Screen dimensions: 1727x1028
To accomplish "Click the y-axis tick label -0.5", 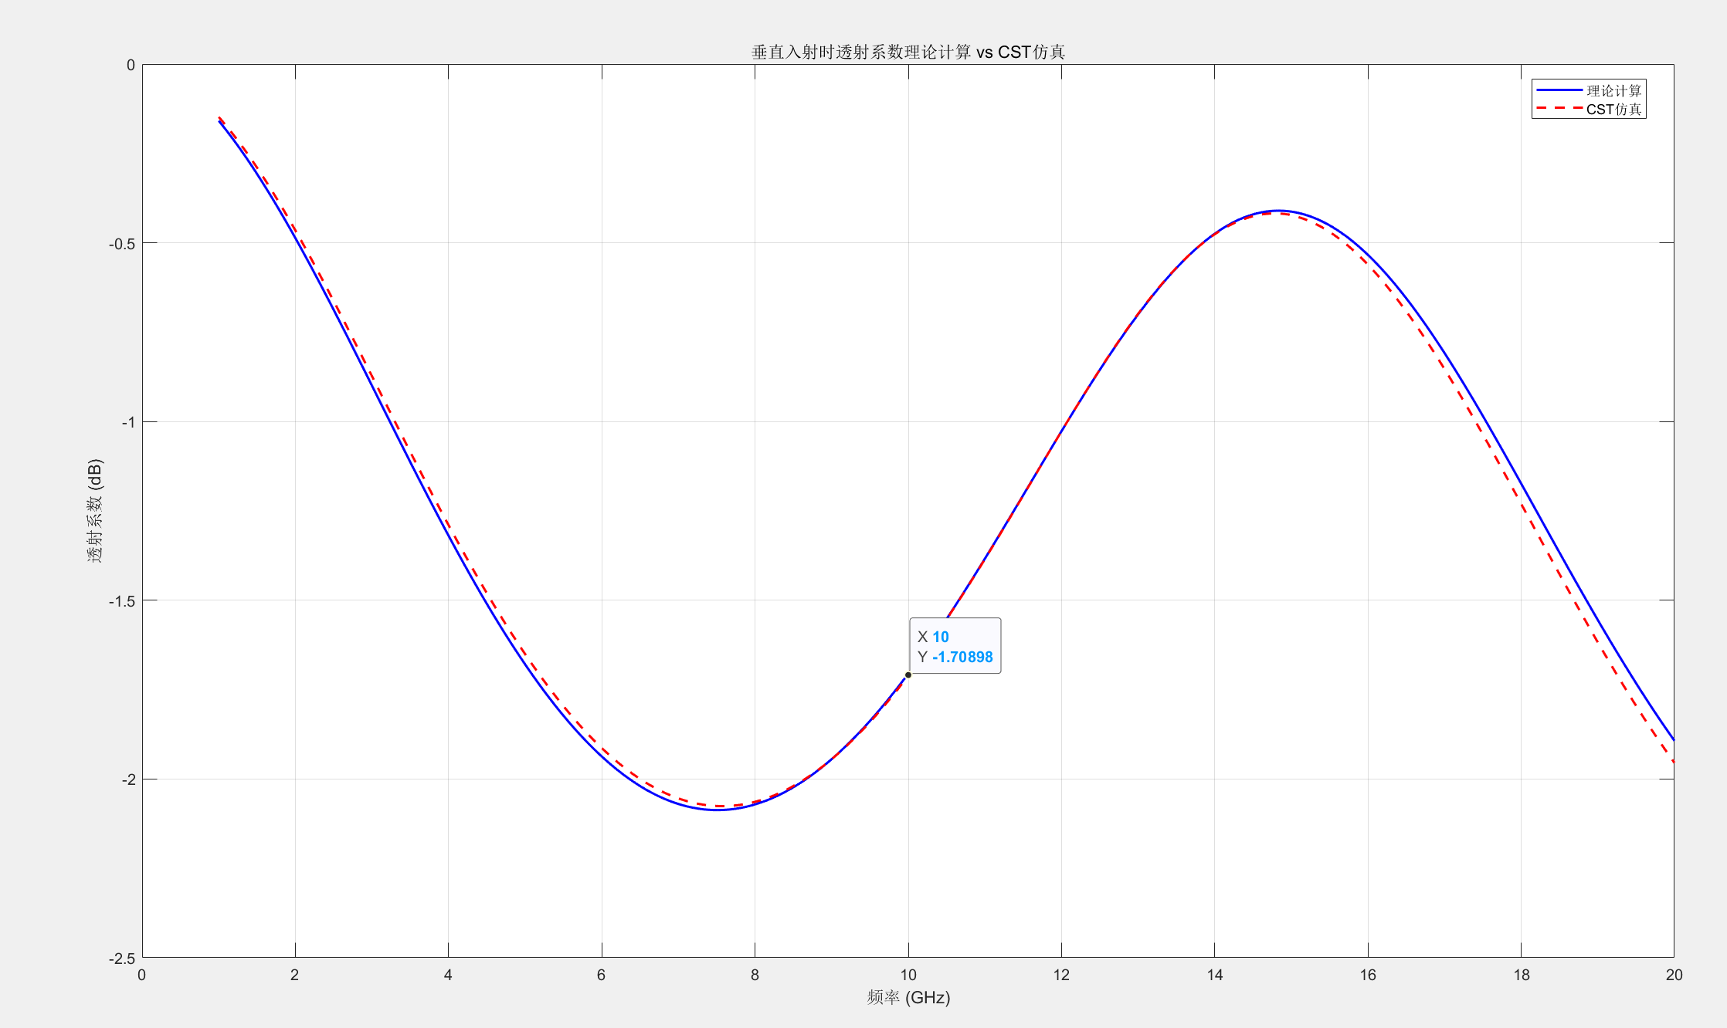I will tap(122, 244).
